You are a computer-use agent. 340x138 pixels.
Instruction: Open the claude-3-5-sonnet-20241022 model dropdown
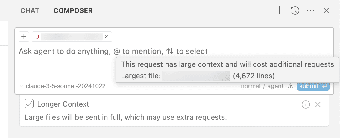pyautogui.click(x=63, y=86)
